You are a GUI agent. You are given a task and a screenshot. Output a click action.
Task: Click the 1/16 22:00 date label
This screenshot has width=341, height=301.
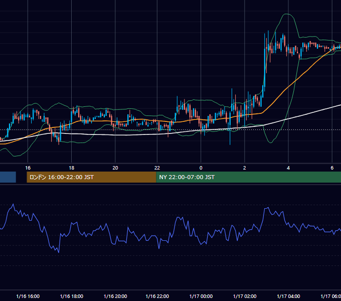coord(157,296)
